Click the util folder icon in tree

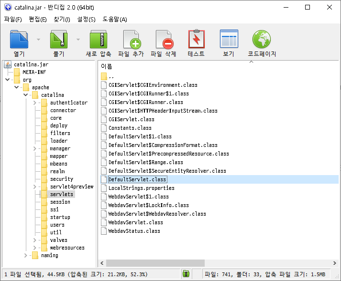pyautogui.click(x=44, y=232)
